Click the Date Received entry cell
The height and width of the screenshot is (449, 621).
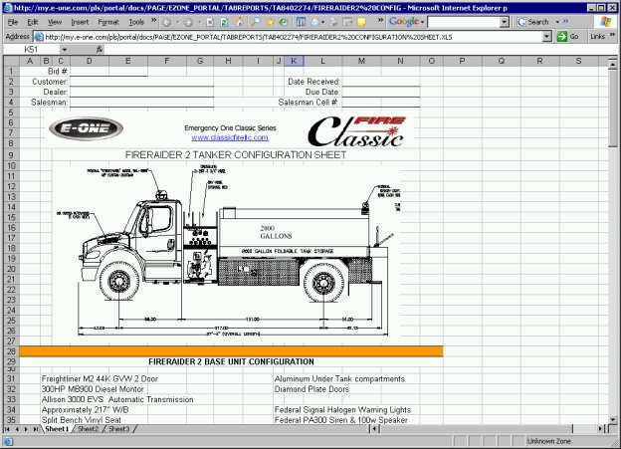click(x=380, y=82)
